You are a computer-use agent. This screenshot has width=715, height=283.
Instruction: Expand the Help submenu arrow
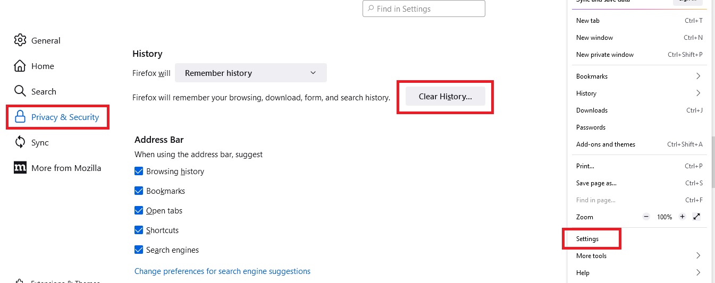[x=698, y=273]
